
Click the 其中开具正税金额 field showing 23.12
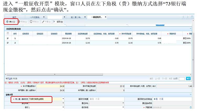click(110, 86)
